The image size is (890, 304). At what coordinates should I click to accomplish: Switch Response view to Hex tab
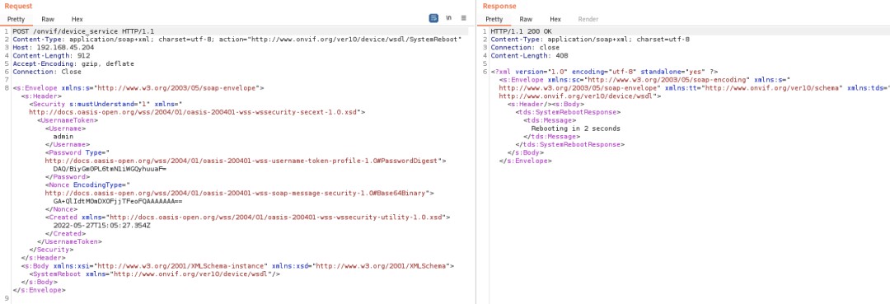tap(555, 19)
